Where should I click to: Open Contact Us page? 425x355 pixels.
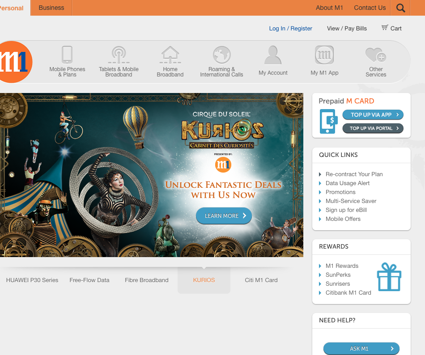(370, 8)
